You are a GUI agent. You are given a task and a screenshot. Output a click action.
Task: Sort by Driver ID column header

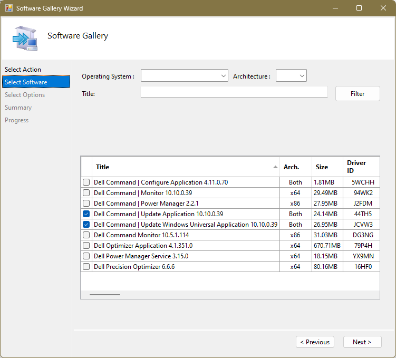click(361, 167)
